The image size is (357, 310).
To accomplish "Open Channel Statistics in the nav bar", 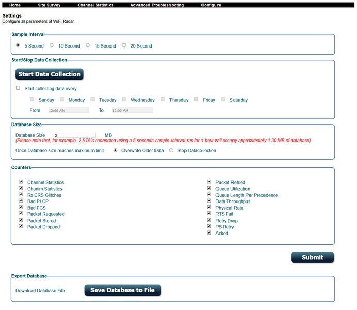I will point(96,5).
